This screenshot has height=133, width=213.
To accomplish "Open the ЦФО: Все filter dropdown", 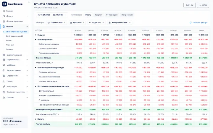I will pos(77,23).
